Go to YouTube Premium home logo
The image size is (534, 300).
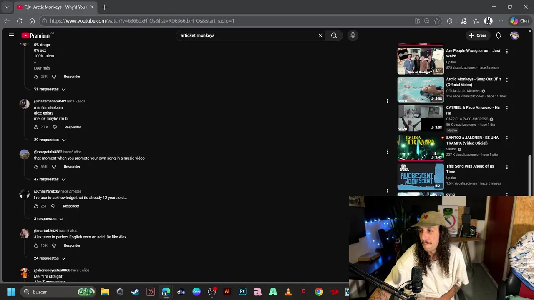[x=36, y=35]
